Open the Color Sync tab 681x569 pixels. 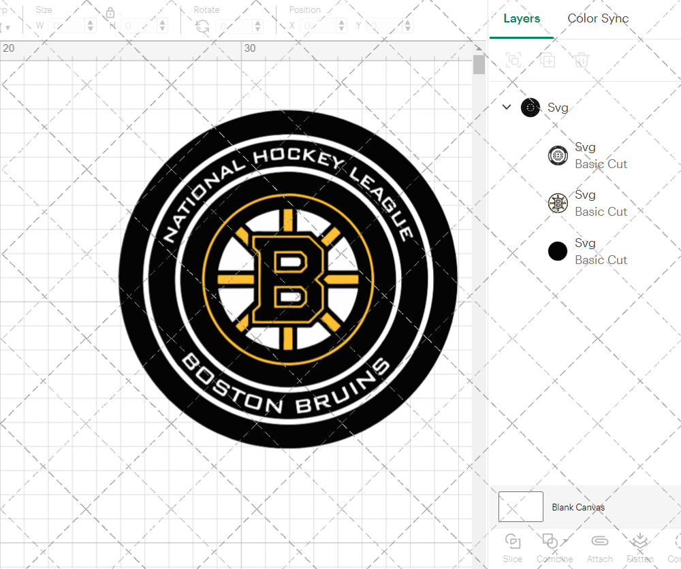[x=598, y=18]
